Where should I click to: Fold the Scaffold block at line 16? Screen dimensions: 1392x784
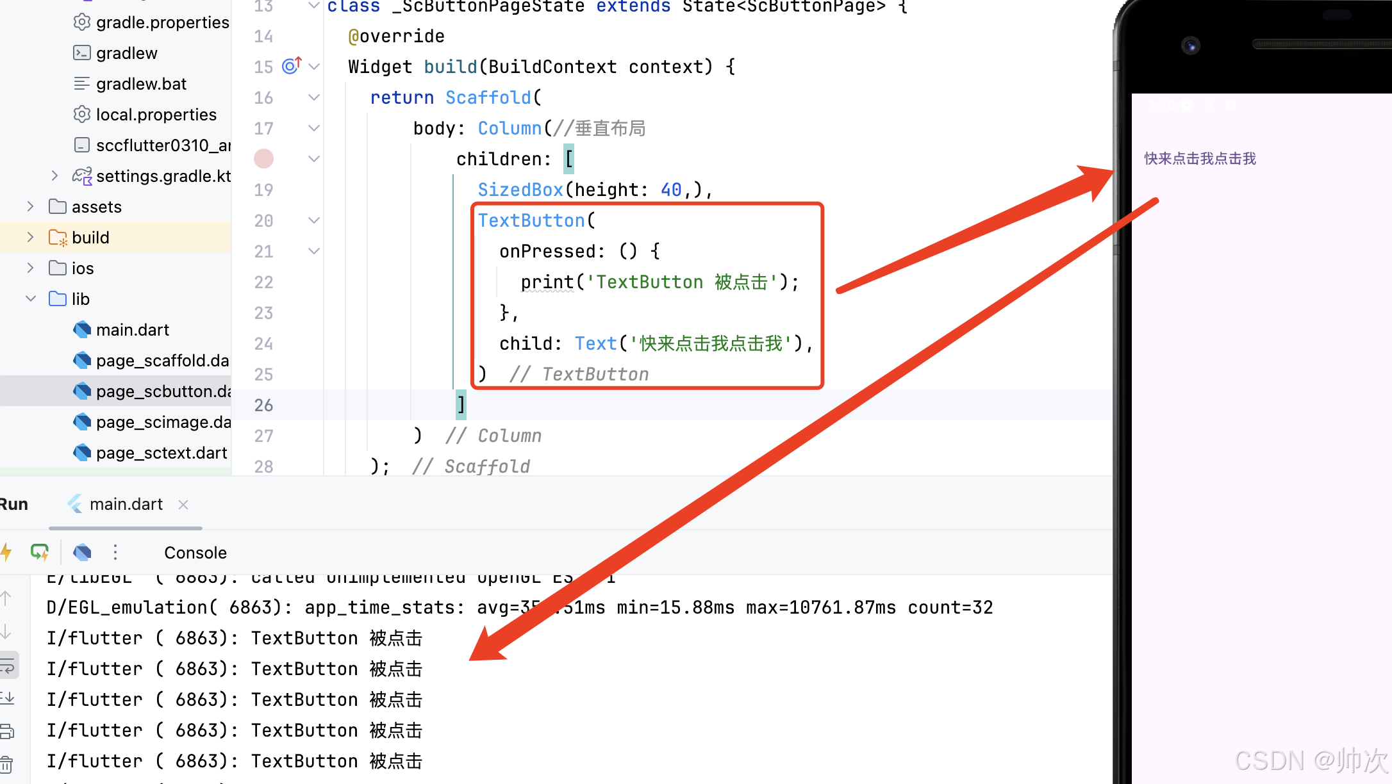(x=314, y=97)
